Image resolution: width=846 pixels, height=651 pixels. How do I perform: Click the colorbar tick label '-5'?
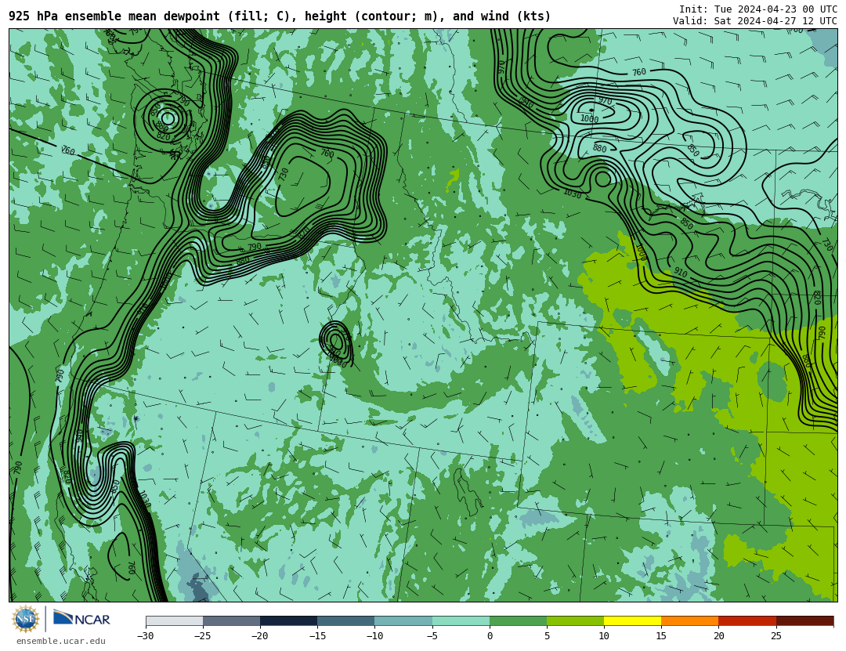432,636
